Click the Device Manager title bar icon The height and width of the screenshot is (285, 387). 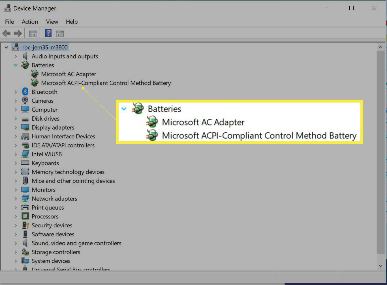(7, 8)
